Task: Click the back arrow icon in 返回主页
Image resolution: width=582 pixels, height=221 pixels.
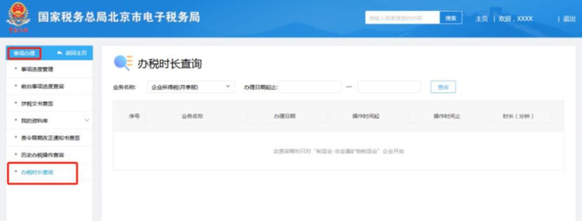Action: tap(60, 53)
